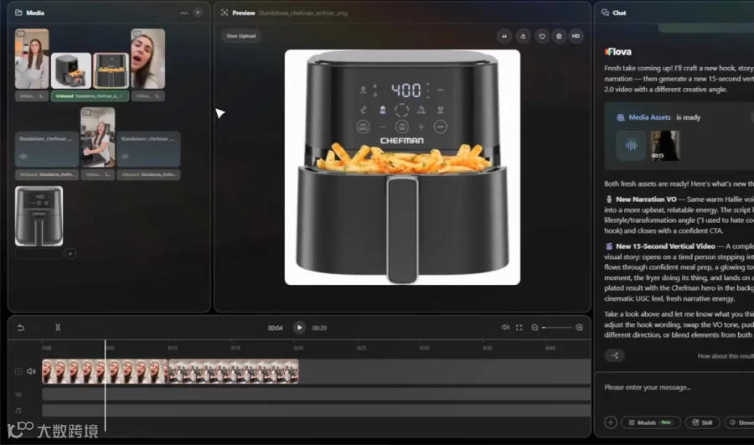Click the Chat panel icon
The width and height of the screenshot is (754, 445).
(x=605, y=13)
